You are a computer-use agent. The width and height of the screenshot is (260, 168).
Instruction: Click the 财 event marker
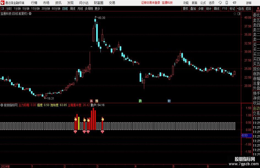[x=169, y=101]
